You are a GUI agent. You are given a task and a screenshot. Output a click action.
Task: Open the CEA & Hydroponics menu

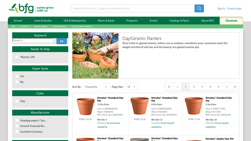click(75, 21)
